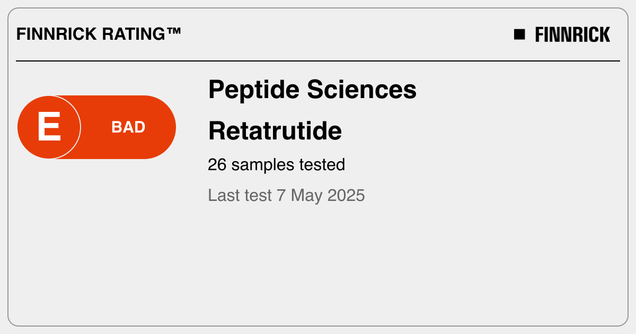Open the Peptide Sciences vendor name
Viewport: 636px width, 334px height.
[312, 90]
